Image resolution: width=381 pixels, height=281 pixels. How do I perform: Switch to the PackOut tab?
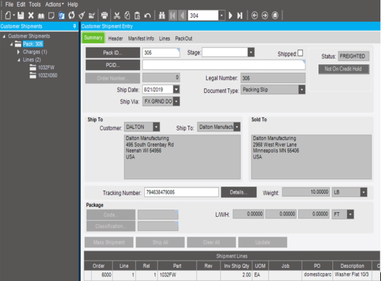point(184,38)
